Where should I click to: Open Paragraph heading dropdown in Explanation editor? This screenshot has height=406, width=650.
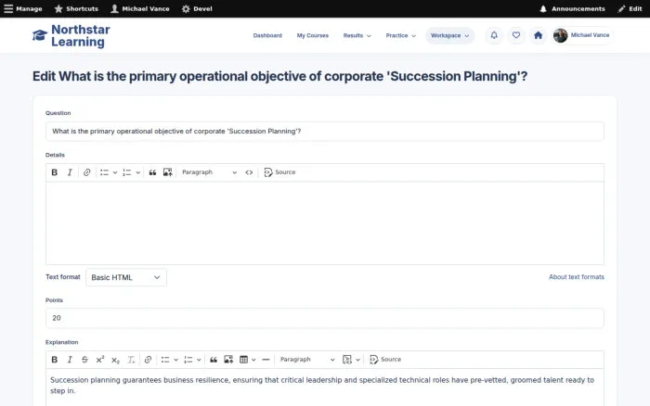tap(307, 360)
